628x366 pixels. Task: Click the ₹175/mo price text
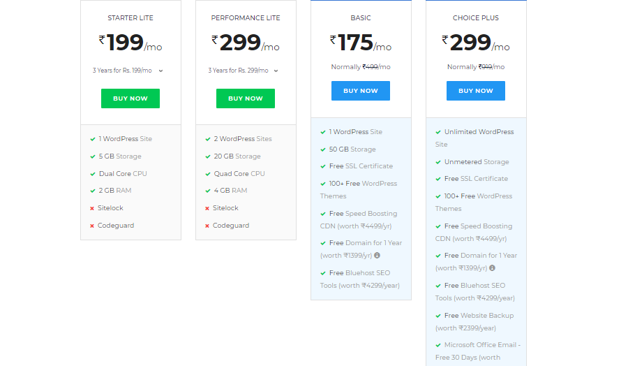pos(361,43)
